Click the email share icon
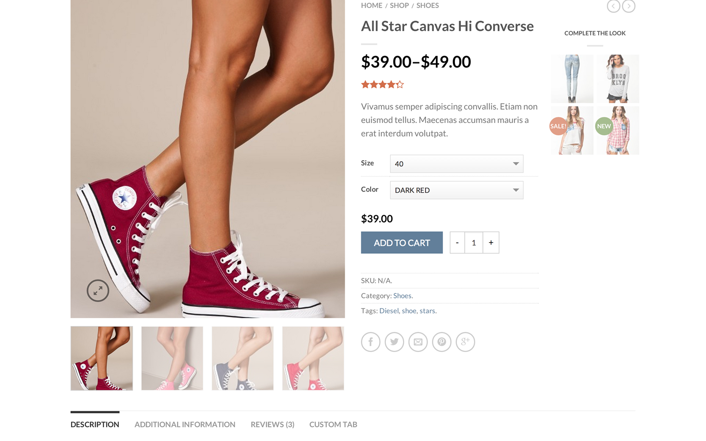Viewport: 706px width, 441px height. tap(418, 342)
